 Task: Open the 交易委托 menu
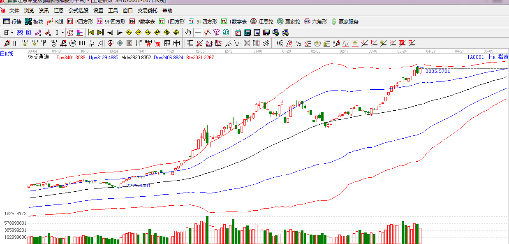tap(147, 11)
